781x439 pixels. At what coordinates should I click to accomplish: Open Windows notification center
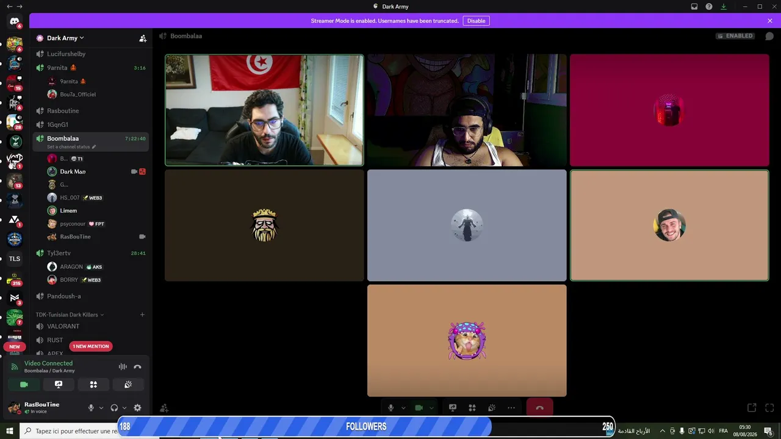768,431
